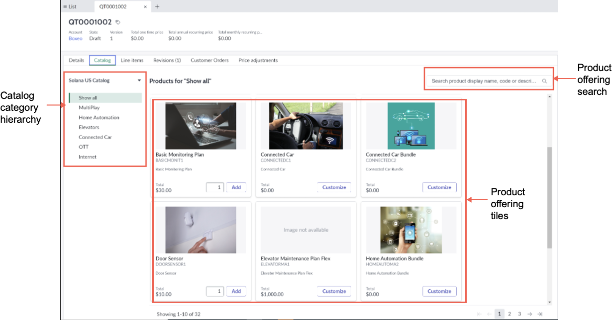Click the $1,000.00 total price
The width and height of the screenshot is (613, 320).
tap(272, 294)
